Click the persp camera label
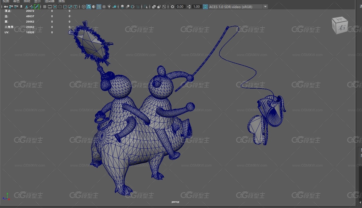 [175, 202]
